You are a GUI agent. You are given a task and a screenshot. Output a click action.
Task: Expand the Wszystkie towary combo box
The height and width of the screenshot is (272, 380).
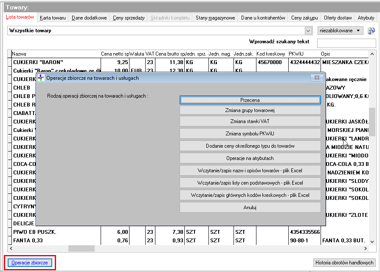(308, 31)
